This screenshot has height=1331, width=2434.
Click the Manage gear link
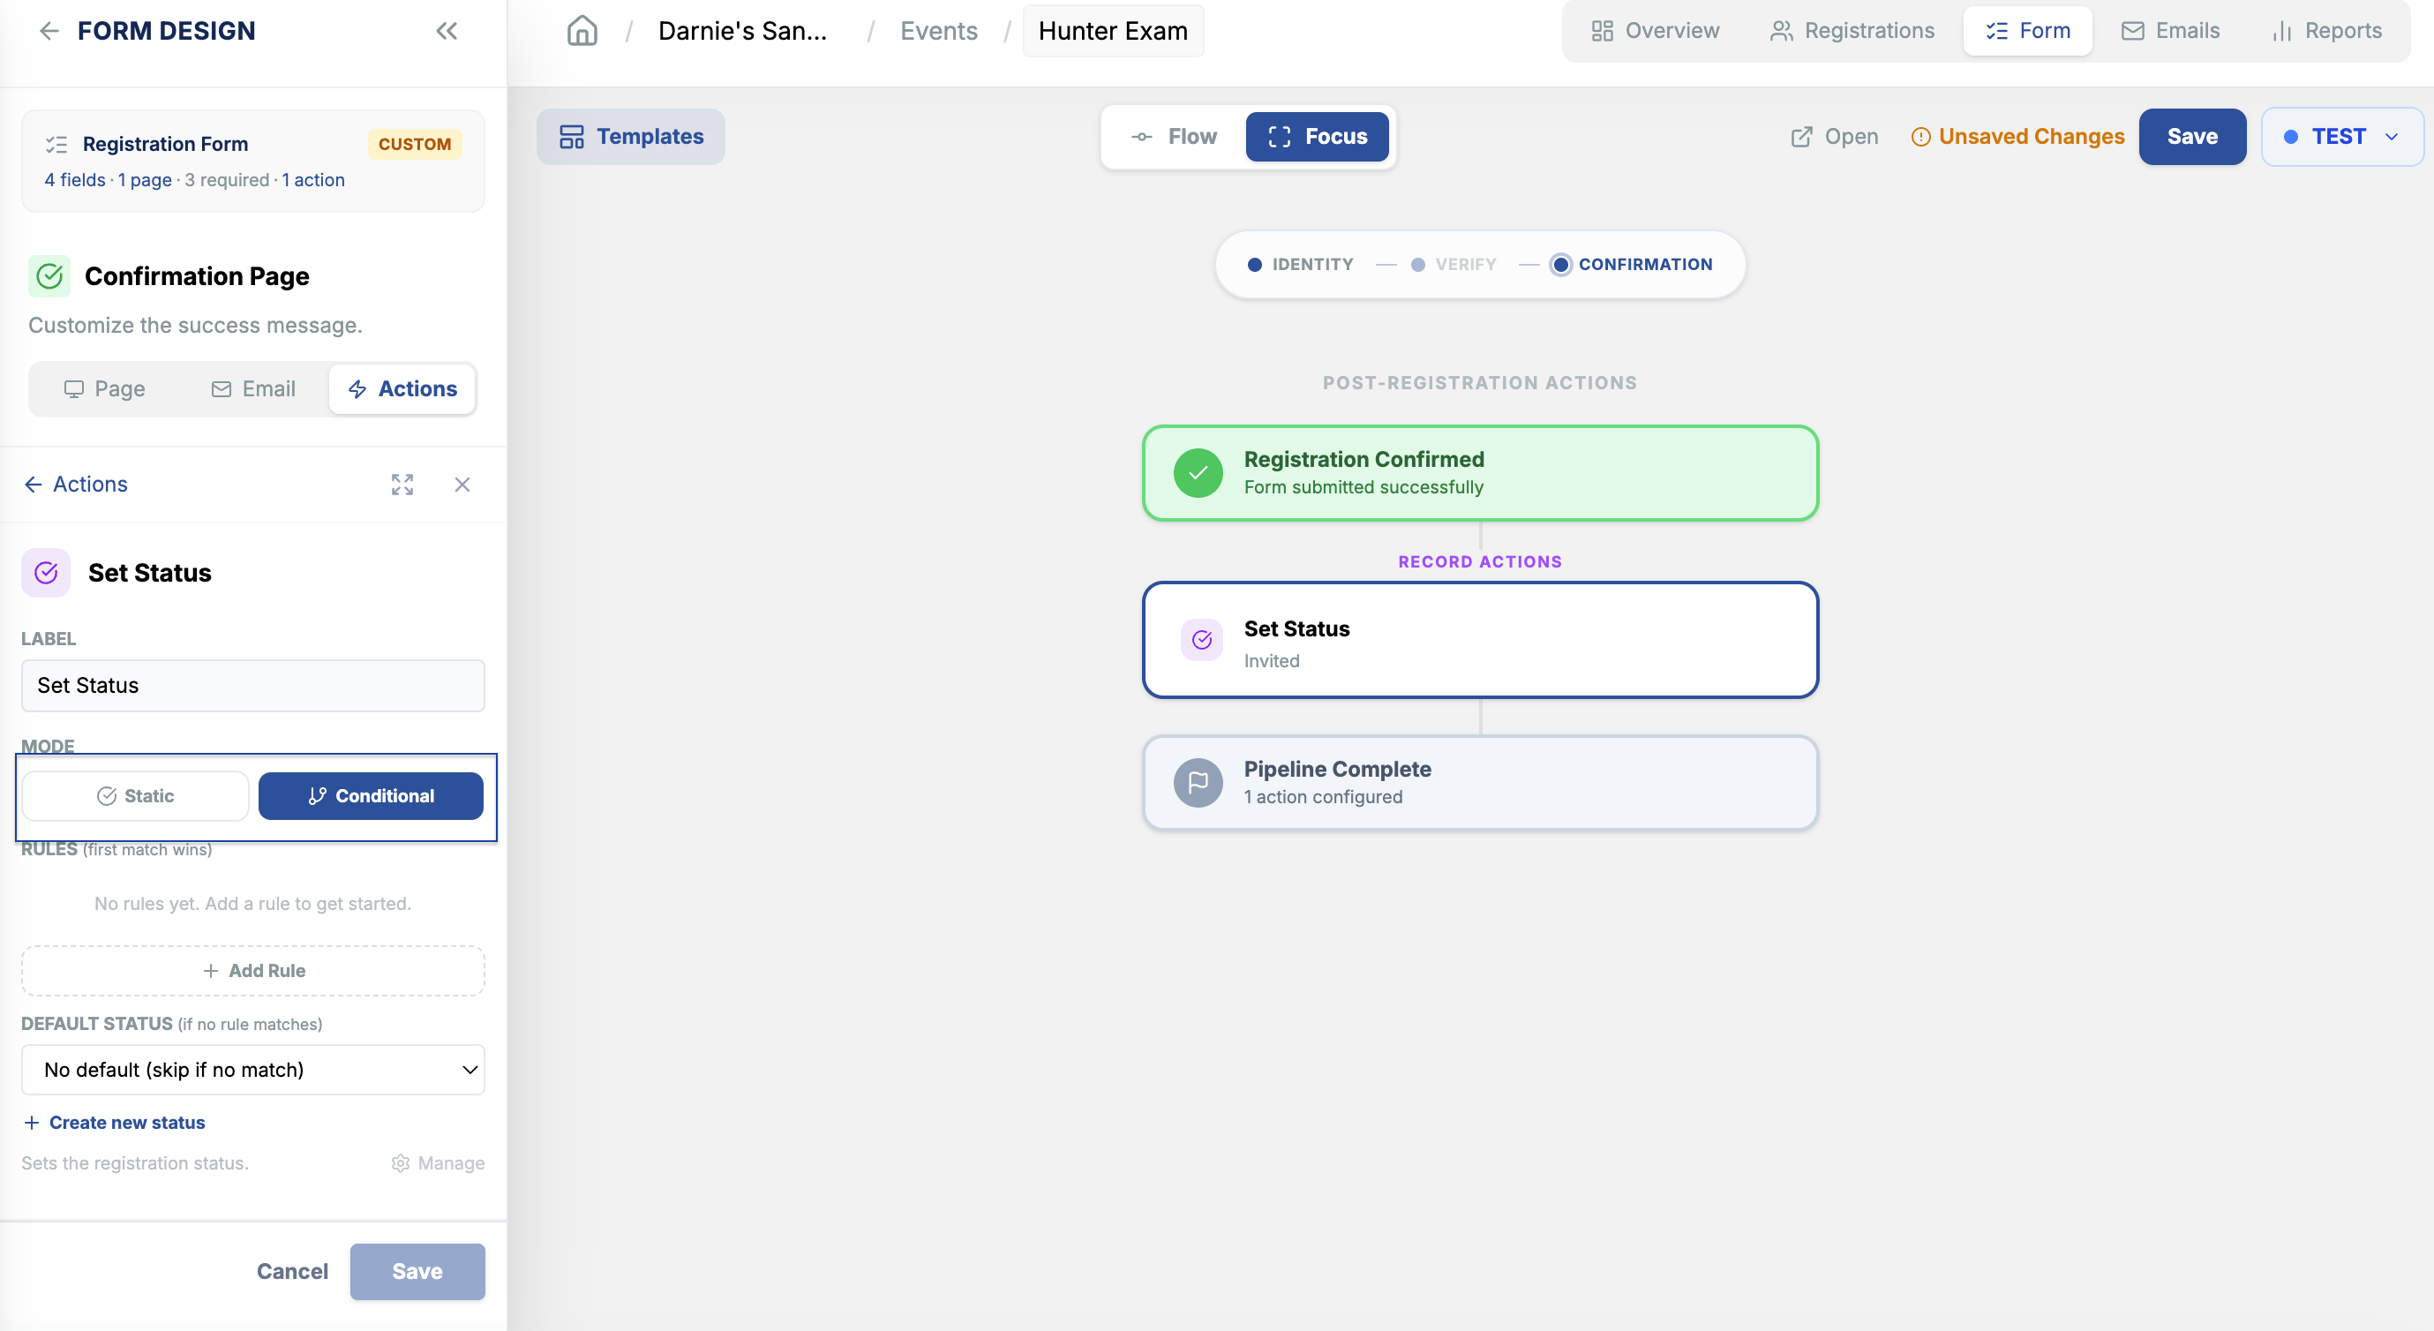pyautogui.click(x=438, y=1162)
